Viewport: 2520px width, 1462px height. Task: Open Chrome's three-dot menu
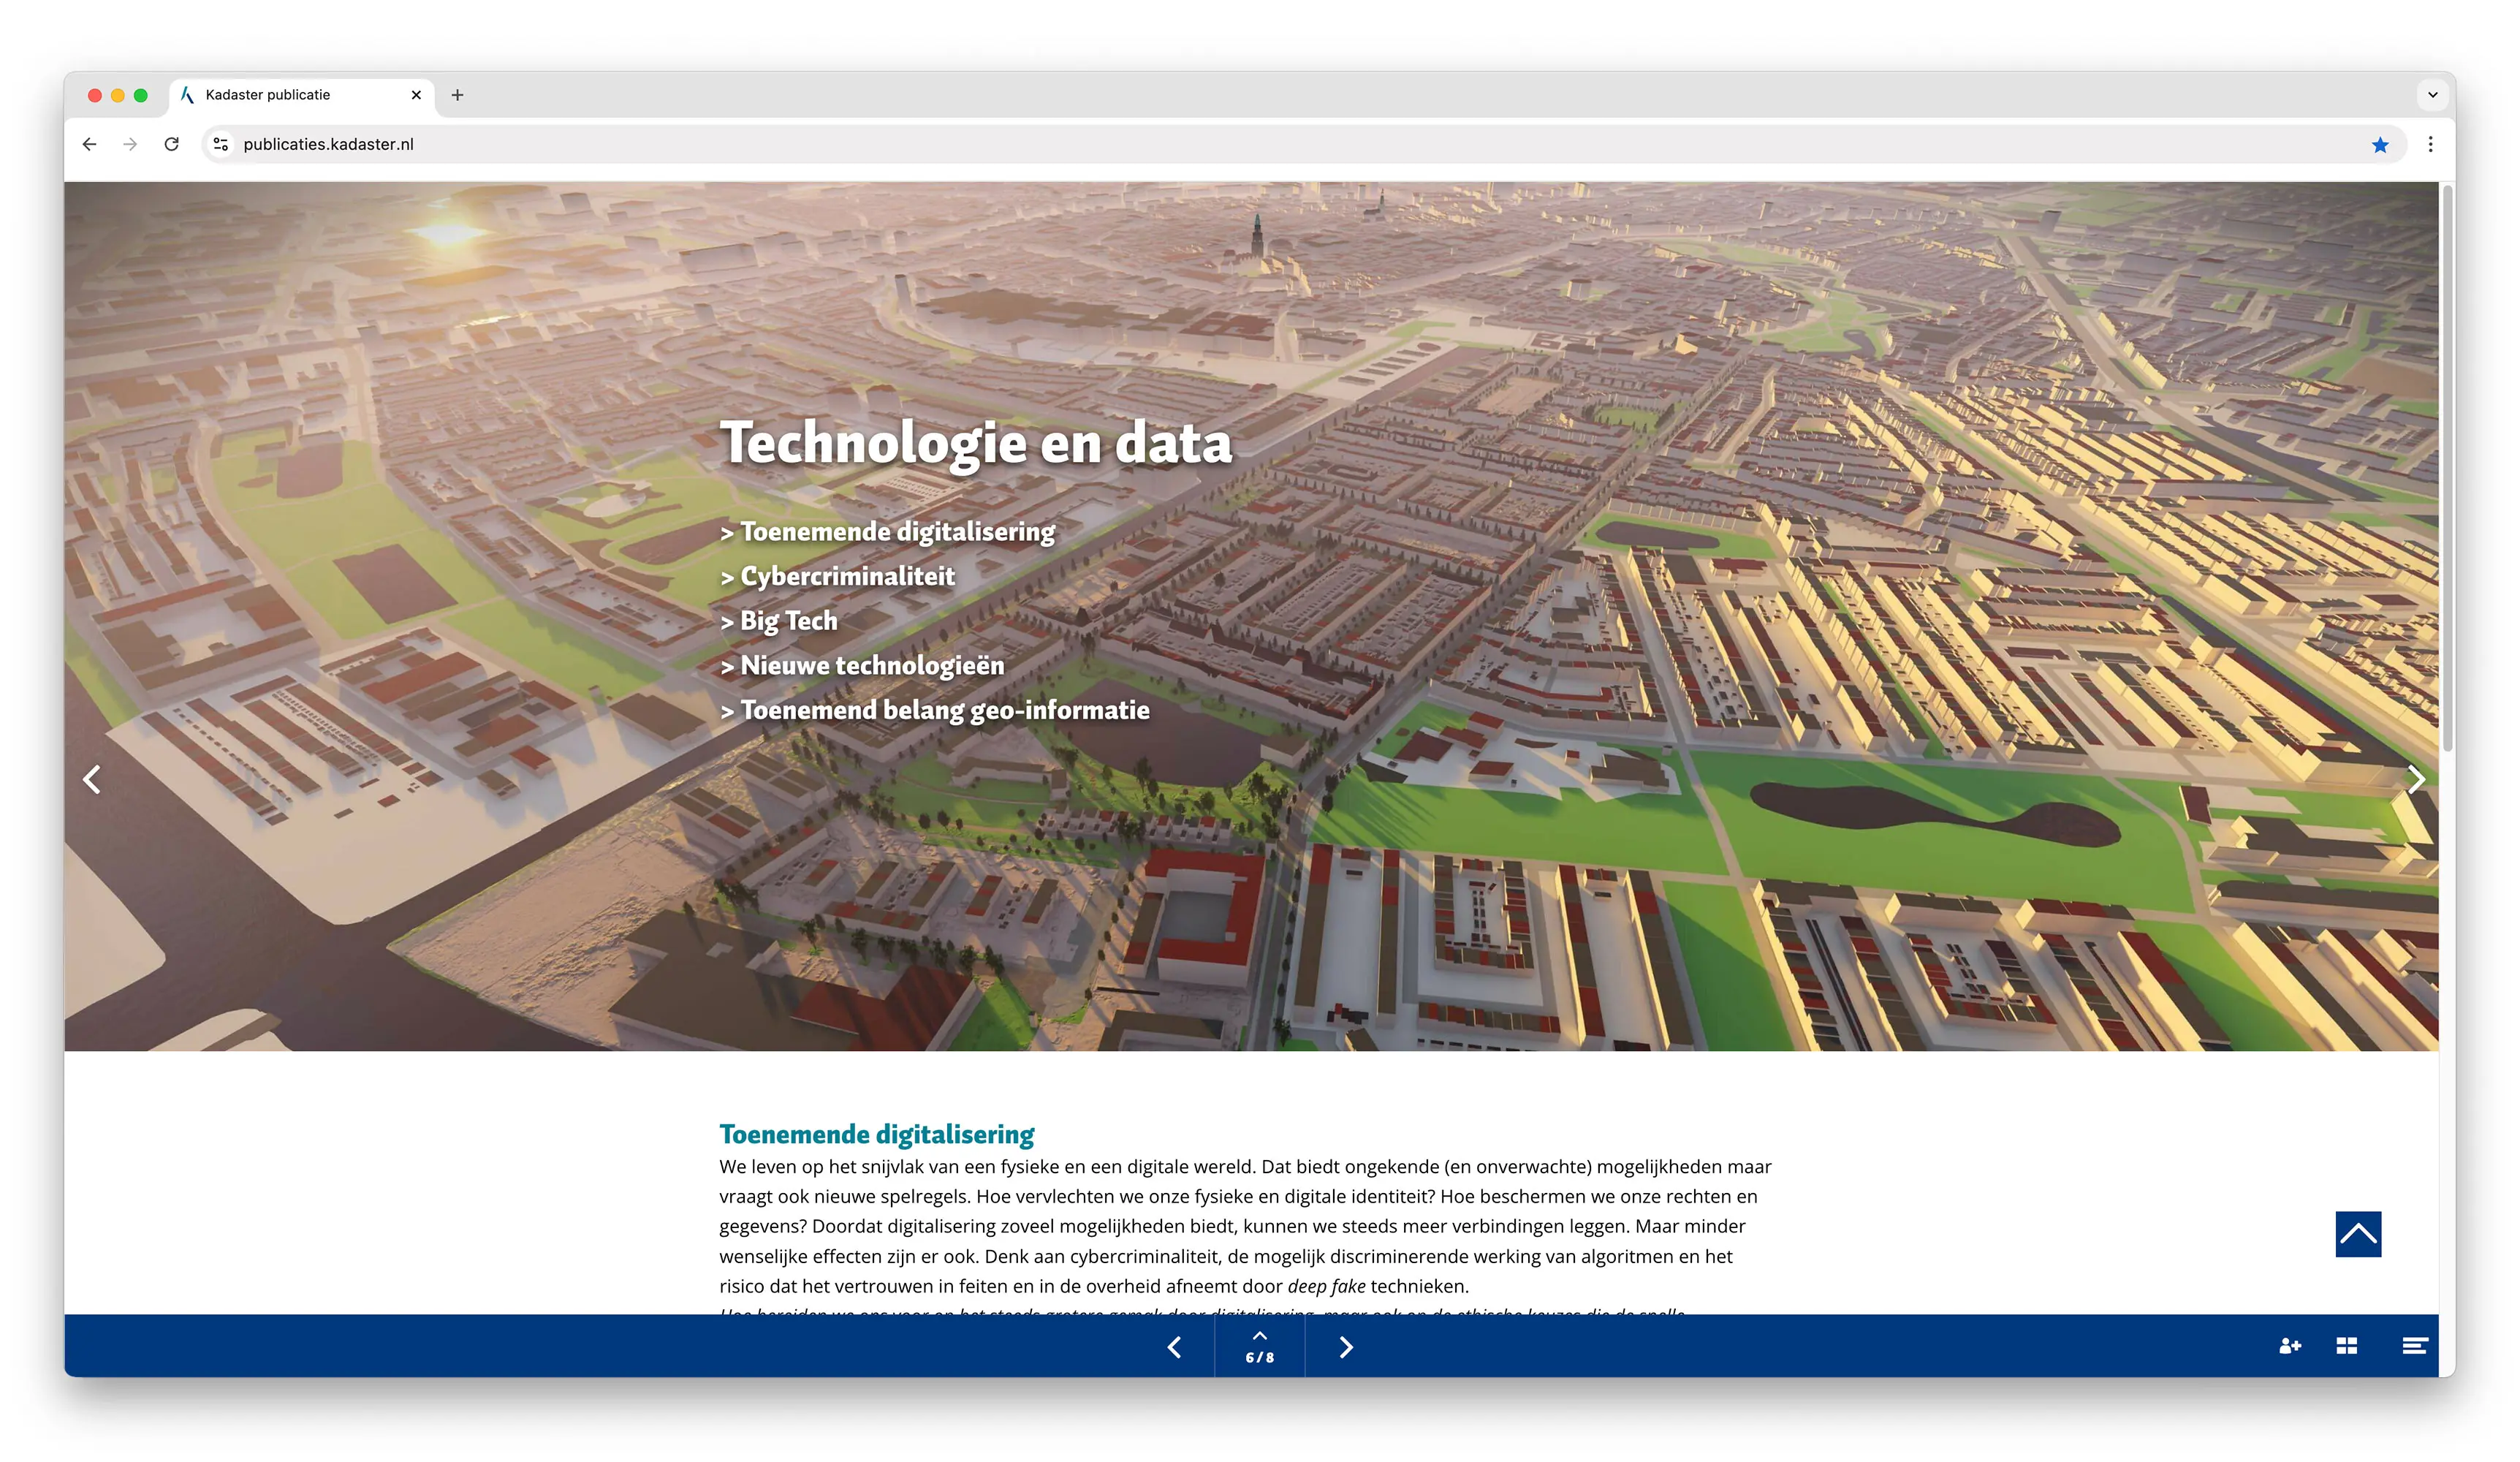(x=2430, y=144)
